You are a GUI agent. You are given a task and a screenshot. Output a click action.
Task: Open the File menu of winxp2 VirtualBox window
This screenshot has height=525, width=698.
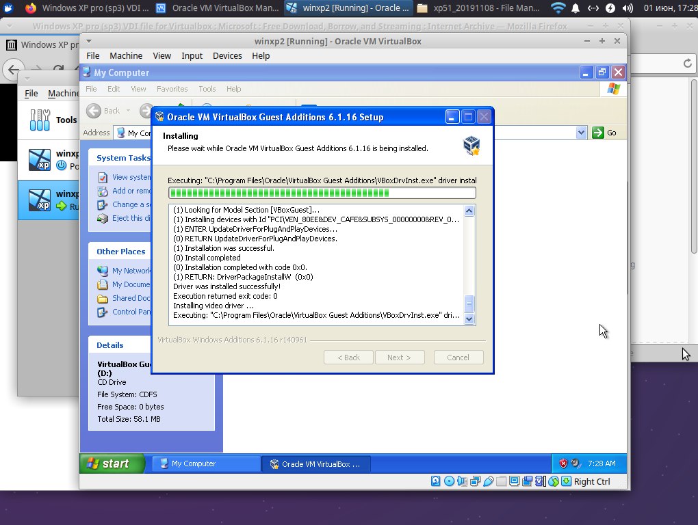click(92, 55)
